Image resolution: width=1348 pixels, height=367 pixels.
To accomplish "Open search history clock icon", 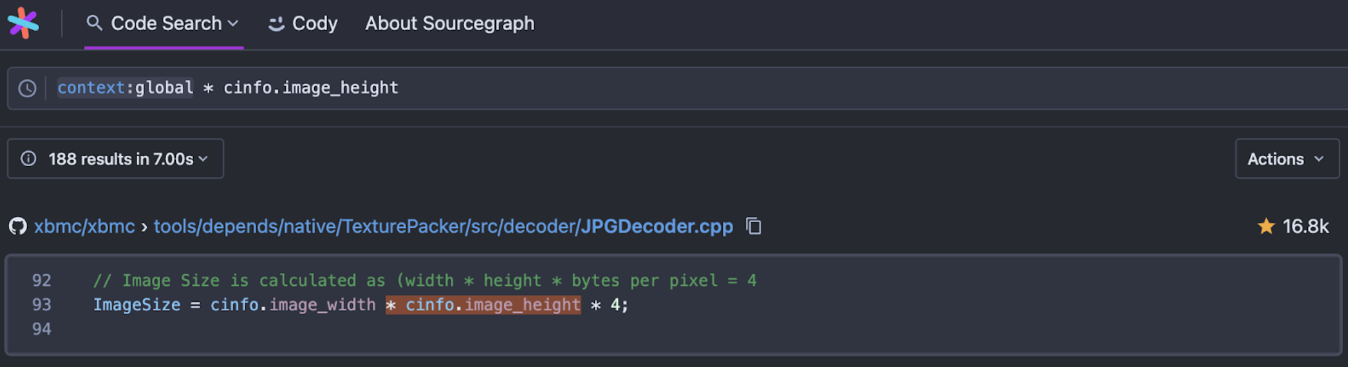I will [27, 88].
